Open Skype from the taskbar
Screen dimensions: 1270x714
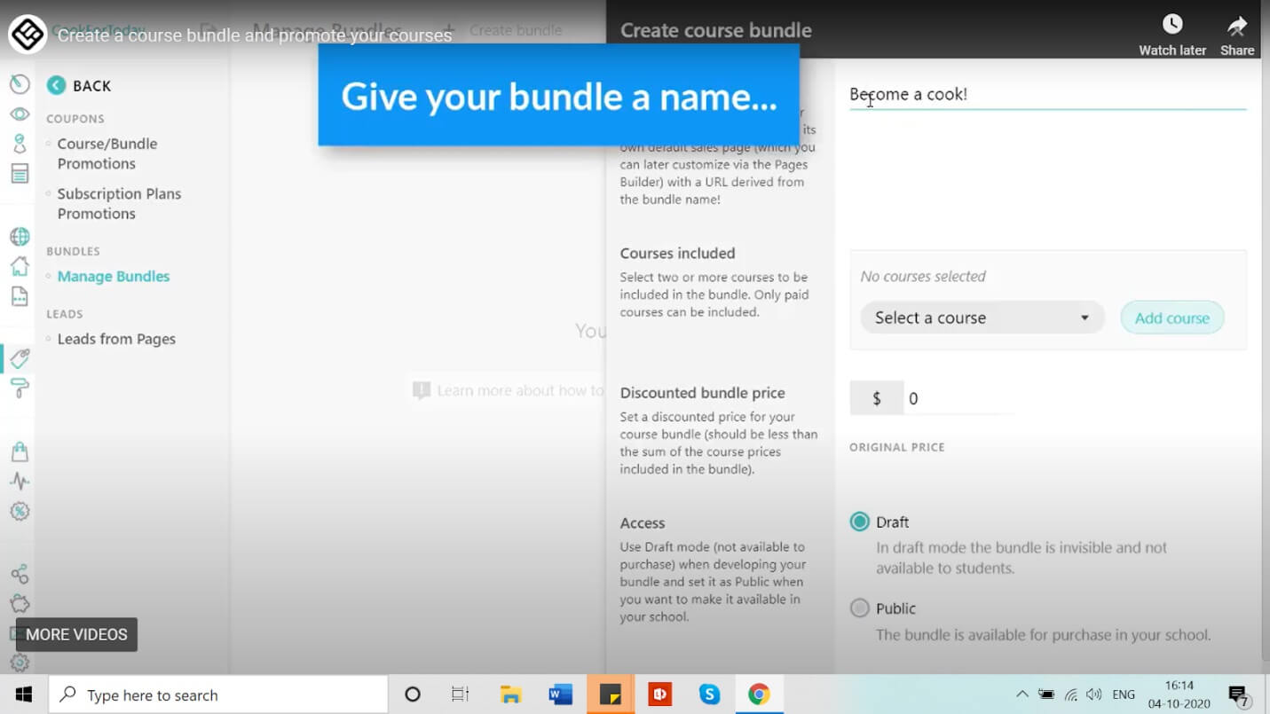pyautogui.click(x=709, y=694)
